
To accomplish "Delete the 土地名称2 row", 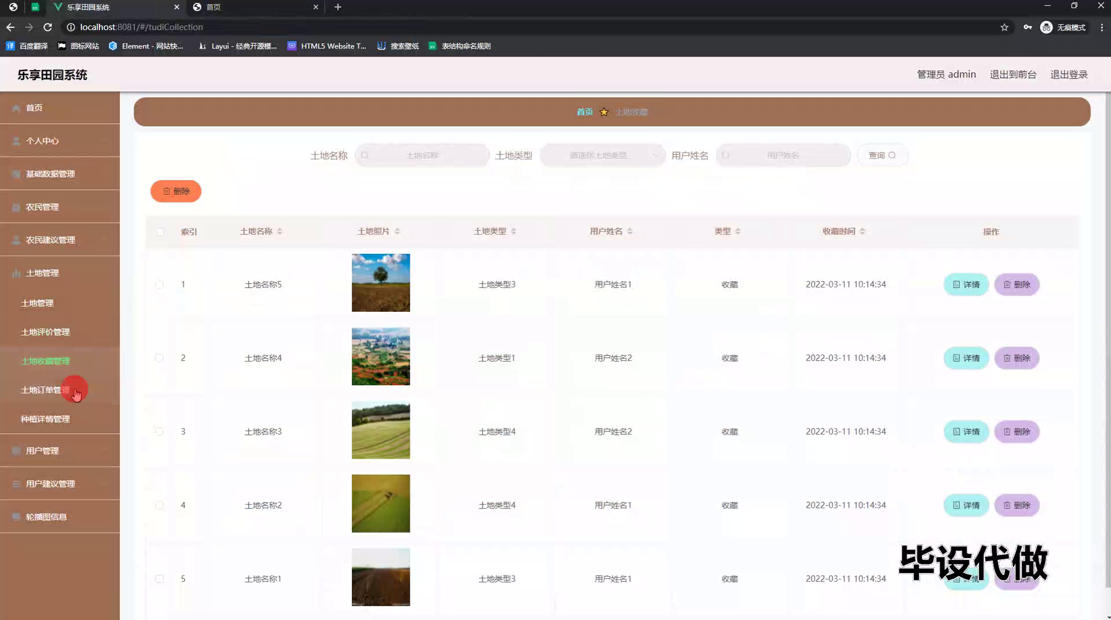I will (1017, 505).
